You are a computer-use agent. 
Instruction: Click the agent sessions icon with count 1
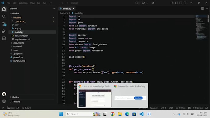click(x=137, y=3)
